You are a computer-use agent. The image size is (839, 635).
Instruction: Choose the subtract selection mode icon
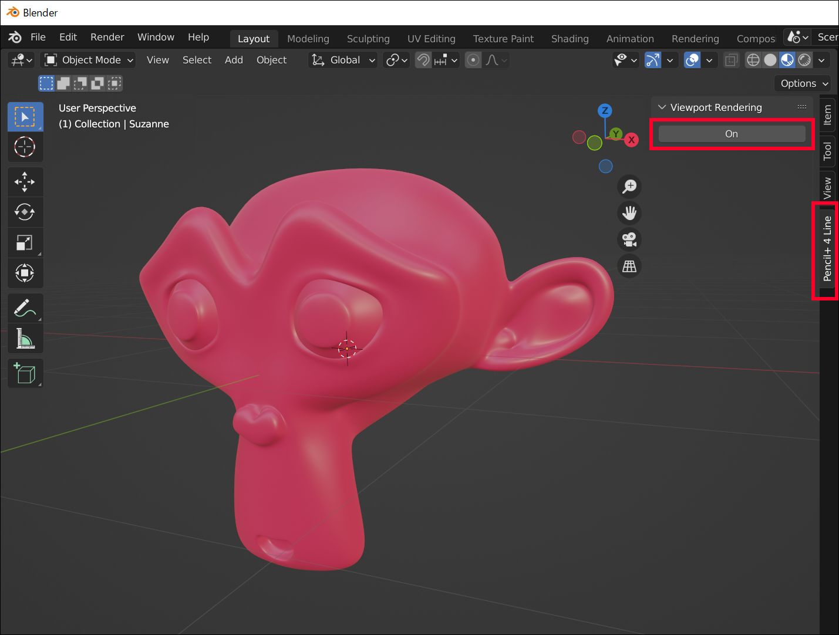point(80,83)
